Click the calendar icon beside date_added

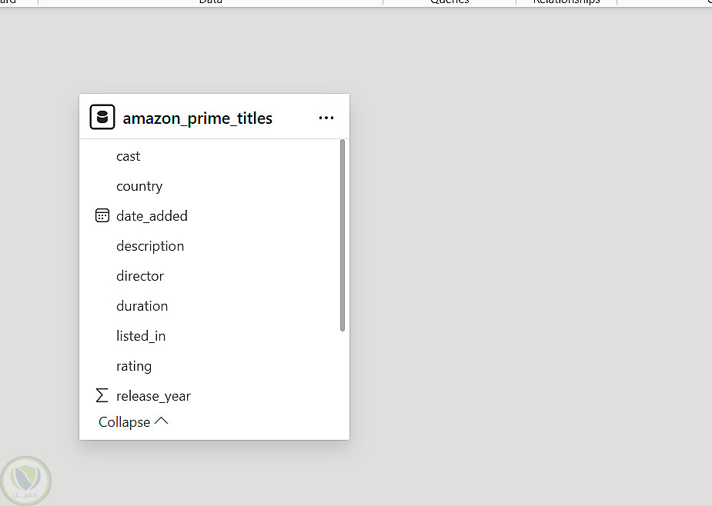point(102,216)
